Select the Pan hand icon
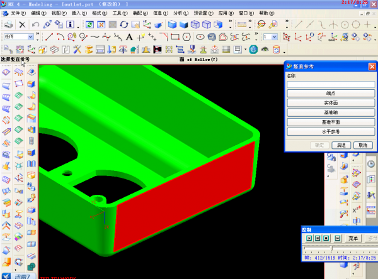The width and height of the screenshot is (378, 279). point(135,25)
